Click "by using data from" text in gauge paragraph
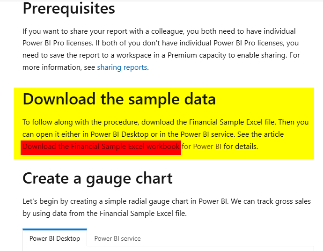 (53, 214)
